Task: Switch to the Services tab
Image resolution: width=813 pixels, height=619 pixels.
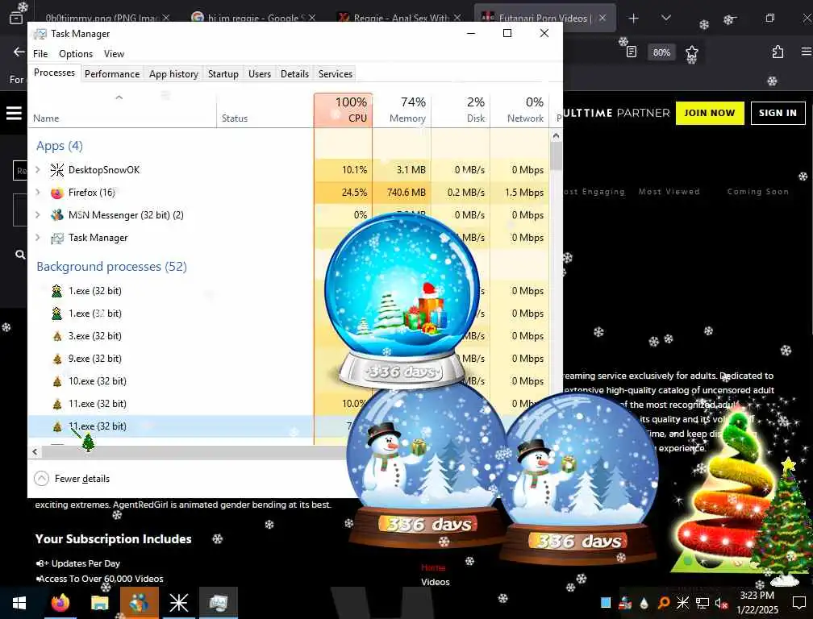Action: click(335, 73)
